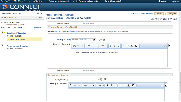Maximize the Competency 5 comments editor
181x102 pixels.
pyautogui.click(x=74, y=46)
